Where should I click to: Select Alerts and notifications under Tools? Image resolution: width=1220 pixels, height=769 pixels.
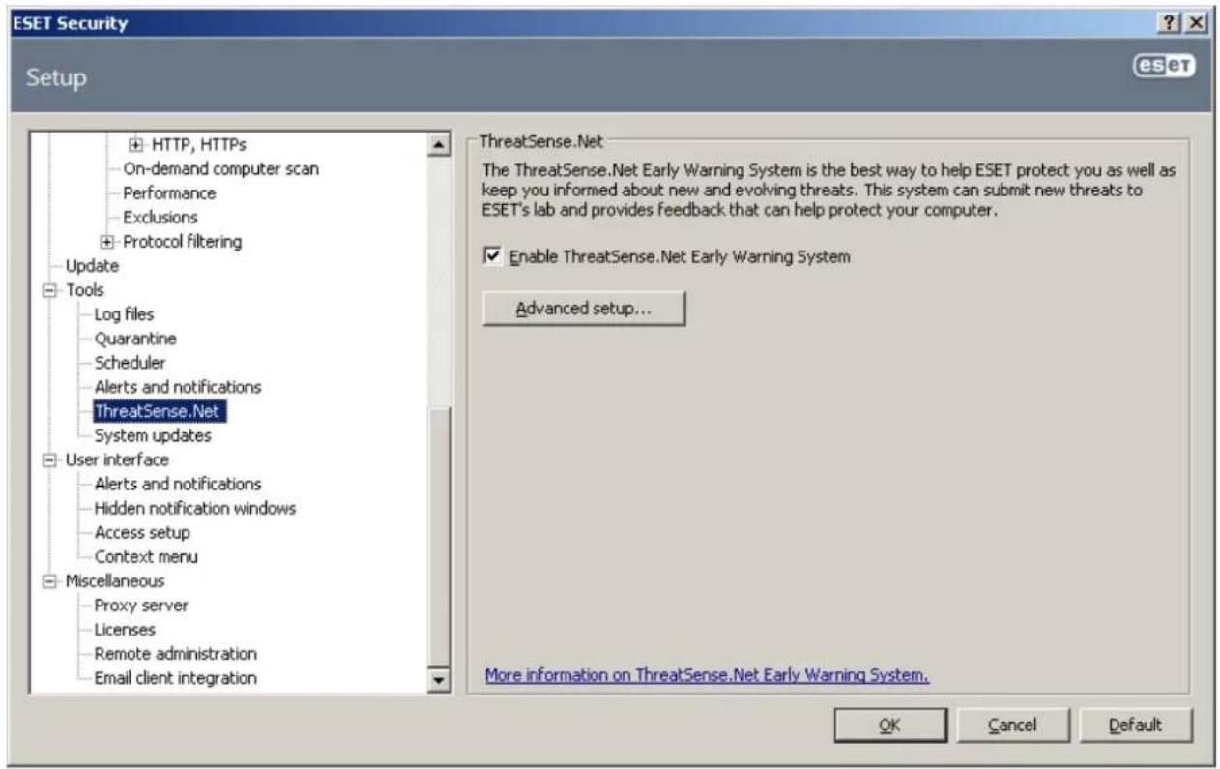coord(178,387)
